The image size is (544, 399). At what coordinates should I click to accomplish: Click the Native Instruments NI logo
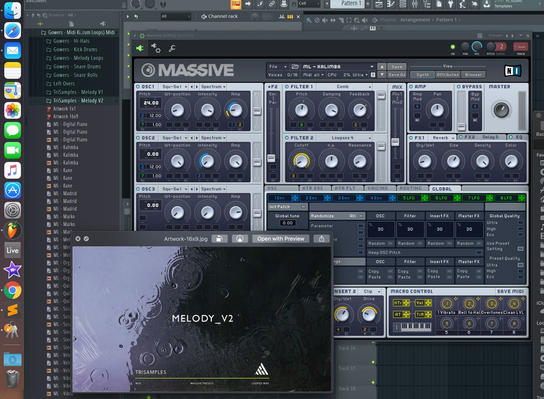(x=513, y=71)
